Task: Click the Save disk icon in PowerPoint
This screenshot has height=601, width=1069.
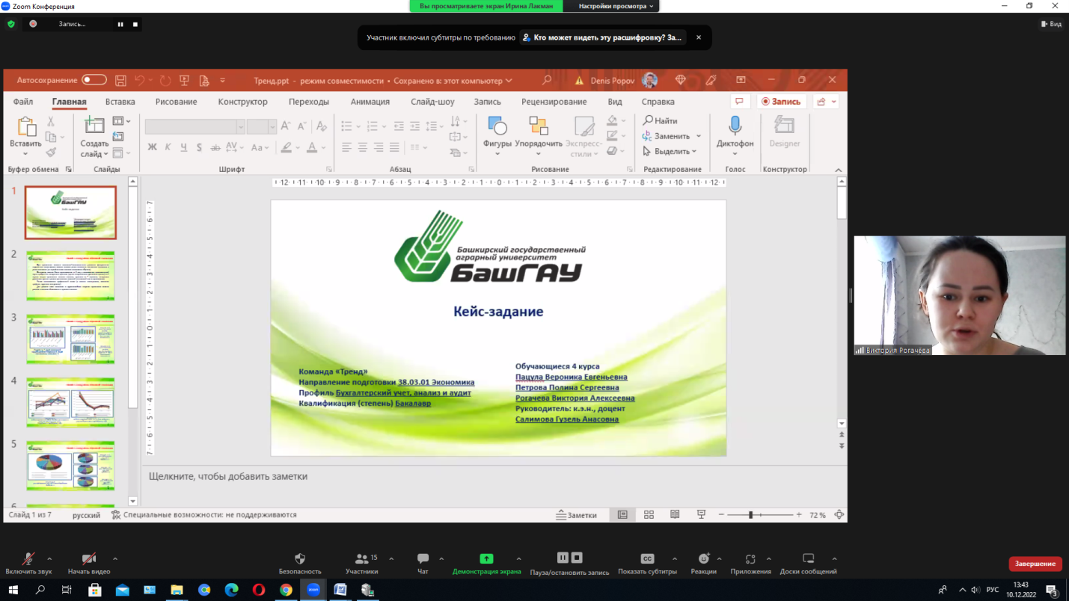Action: tap(120, 80)
